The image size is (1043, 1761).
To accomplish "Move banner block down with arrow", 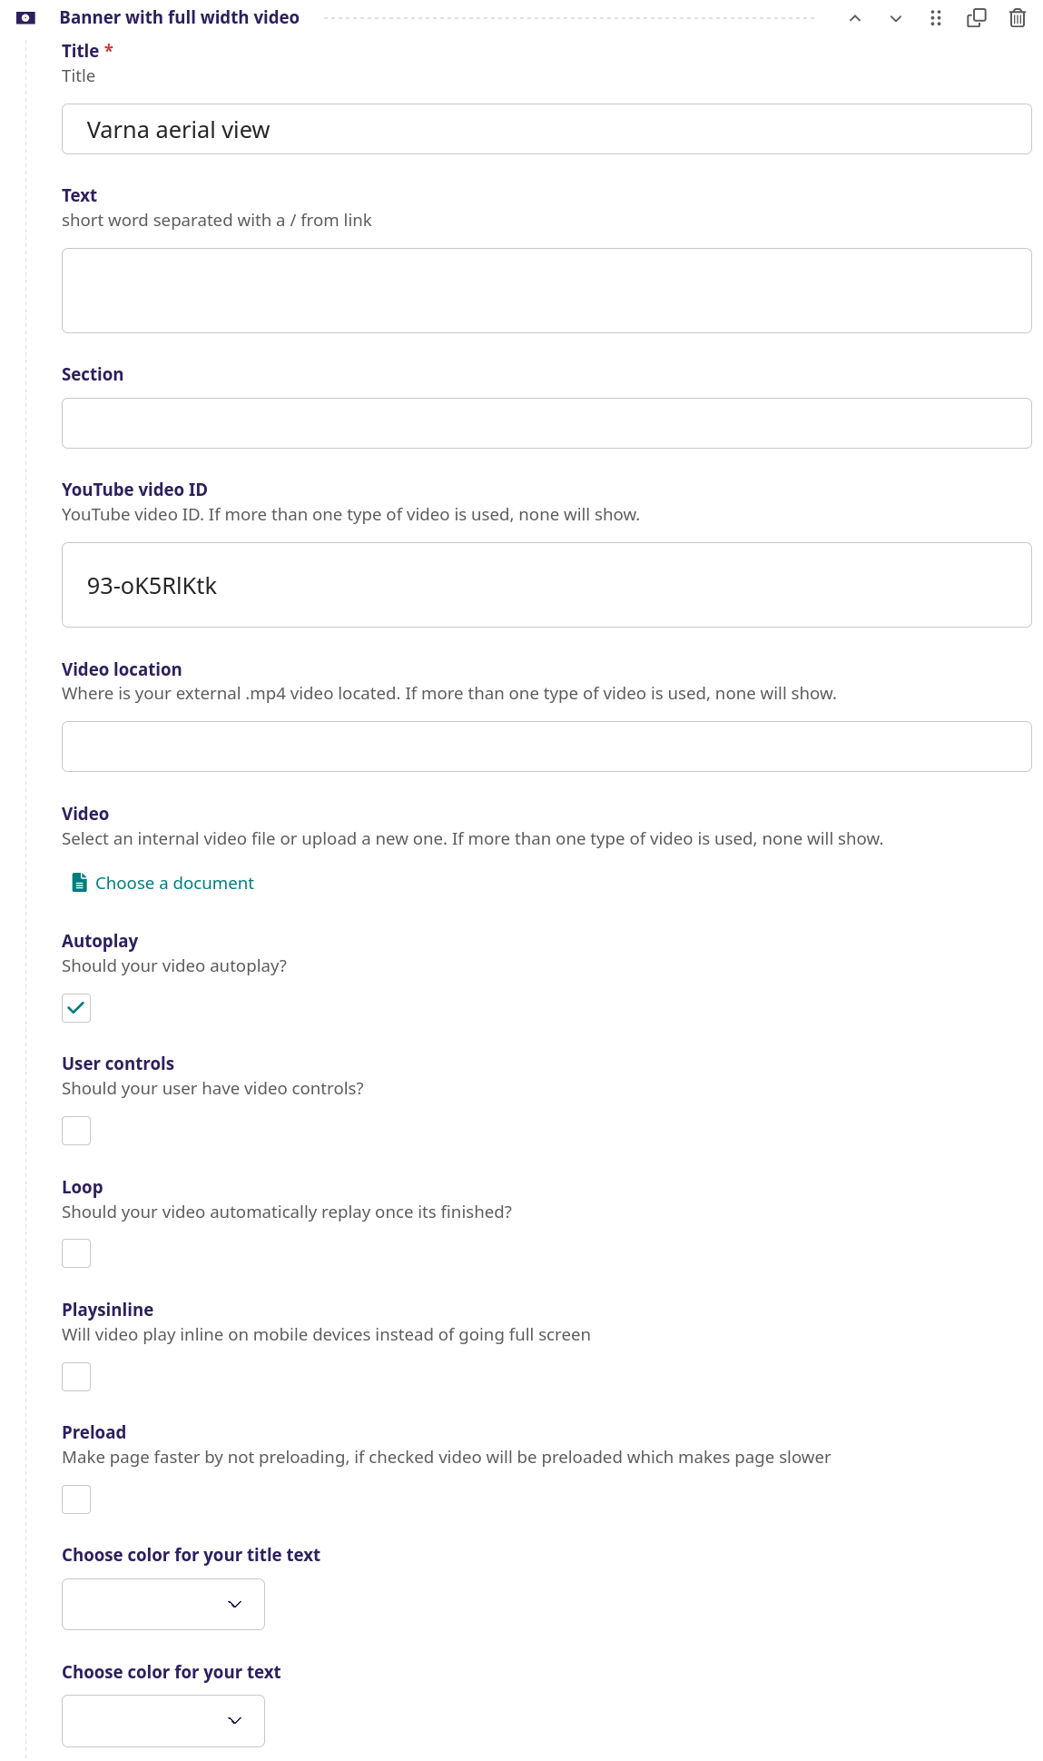I will 896,18.
